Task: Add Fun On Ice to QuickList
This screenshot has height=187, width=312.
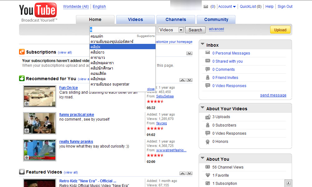Action: pyautogui.click(x=27, y=104)
